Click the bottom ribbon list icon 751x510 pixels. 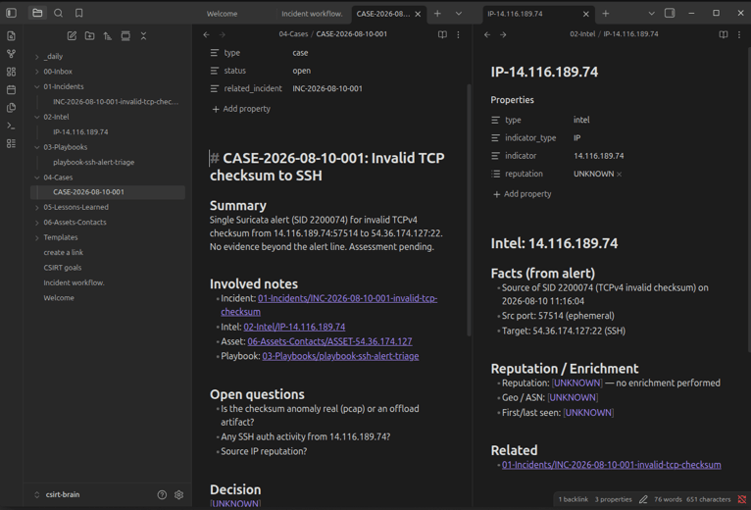pos(11,143)
